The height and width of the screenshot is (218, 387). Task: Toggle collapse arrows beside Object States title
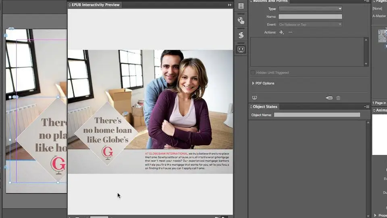[251, 107]
